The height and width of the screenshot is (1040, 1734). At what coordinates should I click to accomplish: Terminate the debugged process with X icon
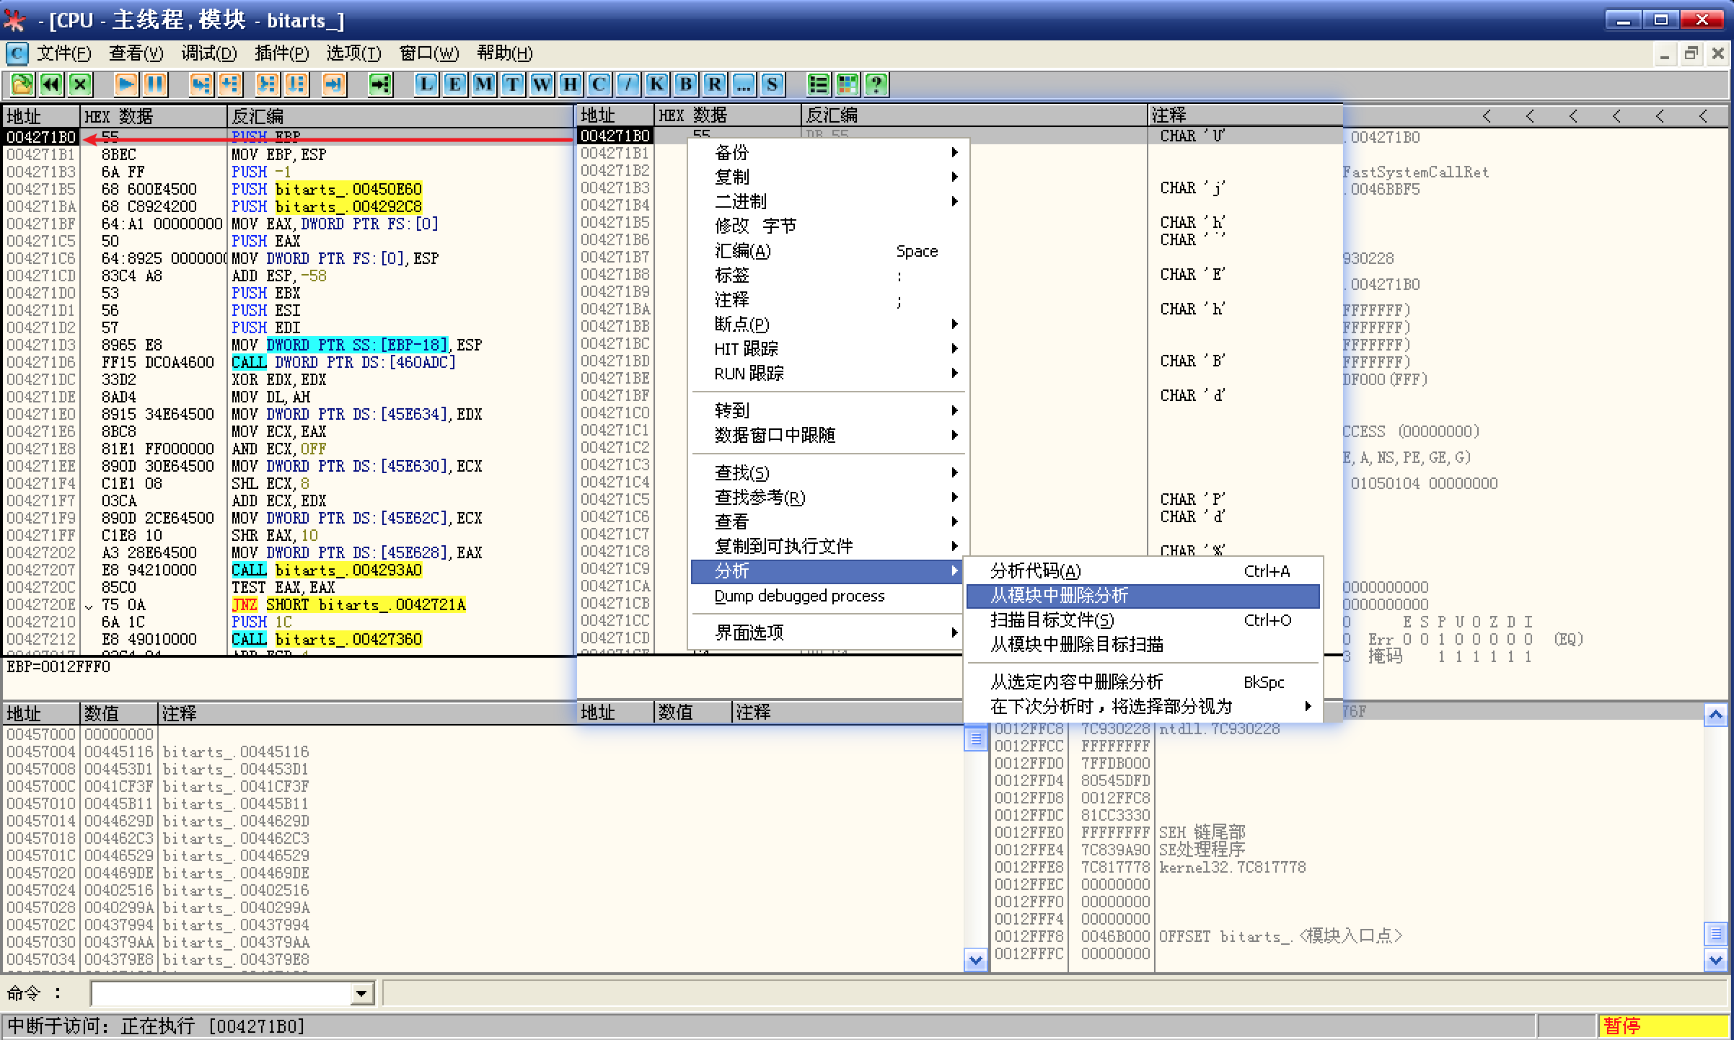79,84
